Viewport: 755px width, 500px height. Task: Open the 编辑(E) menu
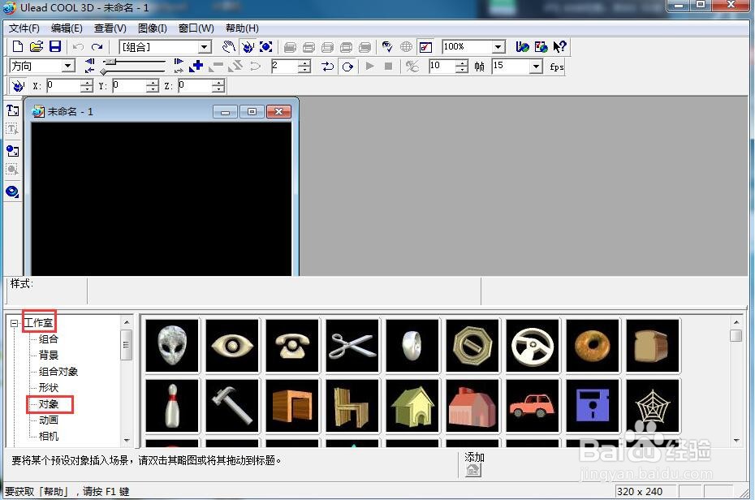pos(67,28)
